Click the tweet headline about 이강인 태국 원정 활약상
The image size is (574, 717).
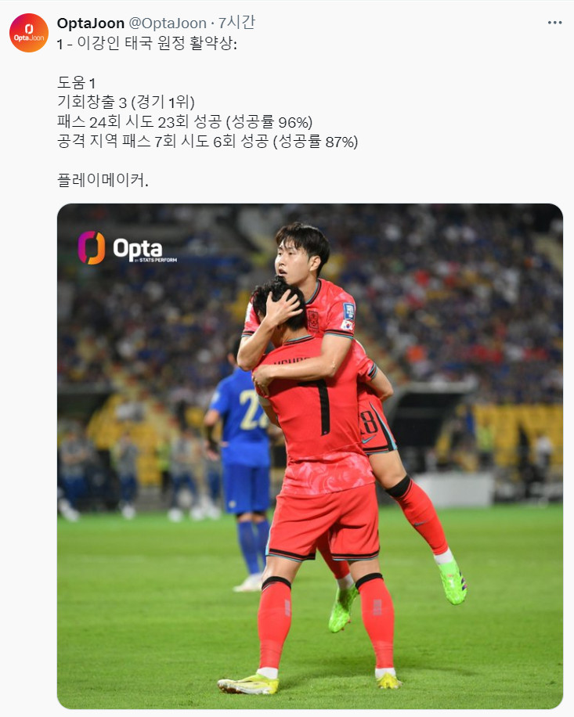pos(146,43)
